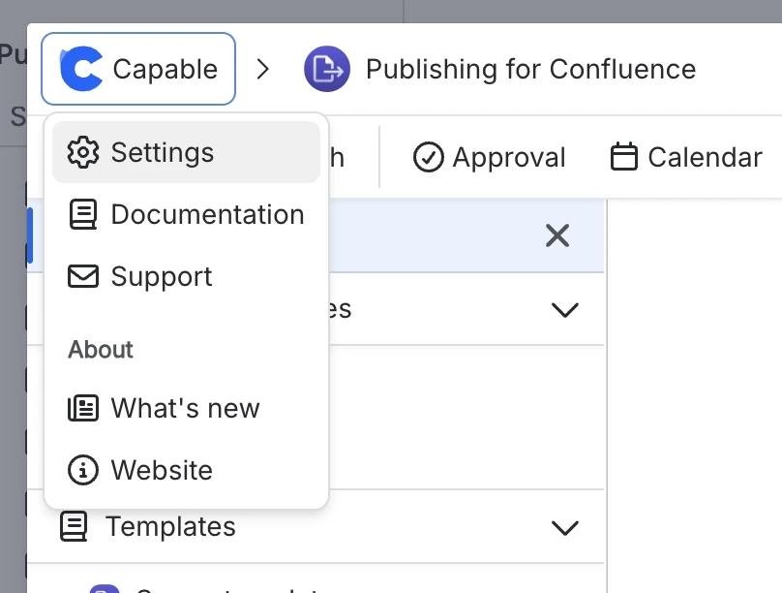Dismiss the banner with the X
The width and height of the screenshot is (782, 593).
pyautogui.click(x=557, y=235)
